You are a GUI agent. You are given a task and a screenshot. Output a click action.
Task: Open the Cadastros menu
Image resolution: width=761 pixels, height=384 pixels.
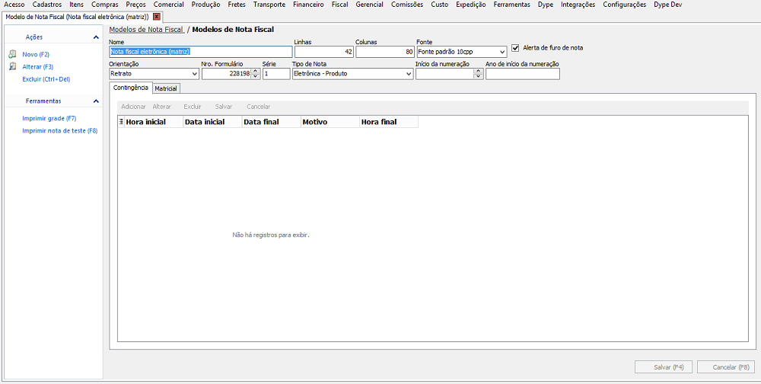coord(47,5)
